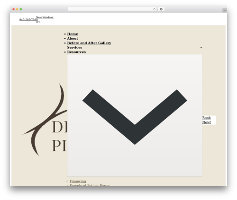Open a new browser tab with plus button
This screenshot has height=200, width=237.
tap(225, 10)
